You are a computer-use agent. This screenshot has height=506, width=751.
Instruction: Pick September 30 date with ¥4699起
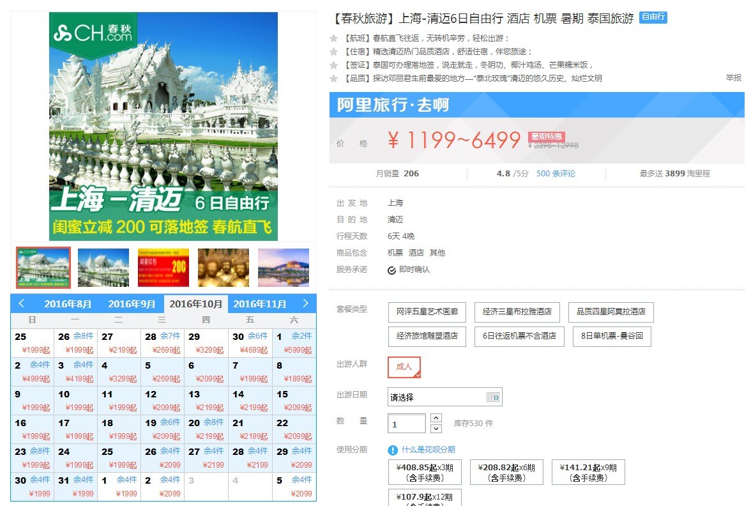click(x=250, y=343)
